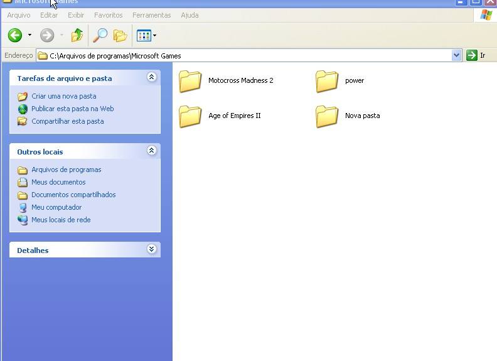Open the Favoritos menu
This screenshot has height=361, width=497.
pos(109,15)
